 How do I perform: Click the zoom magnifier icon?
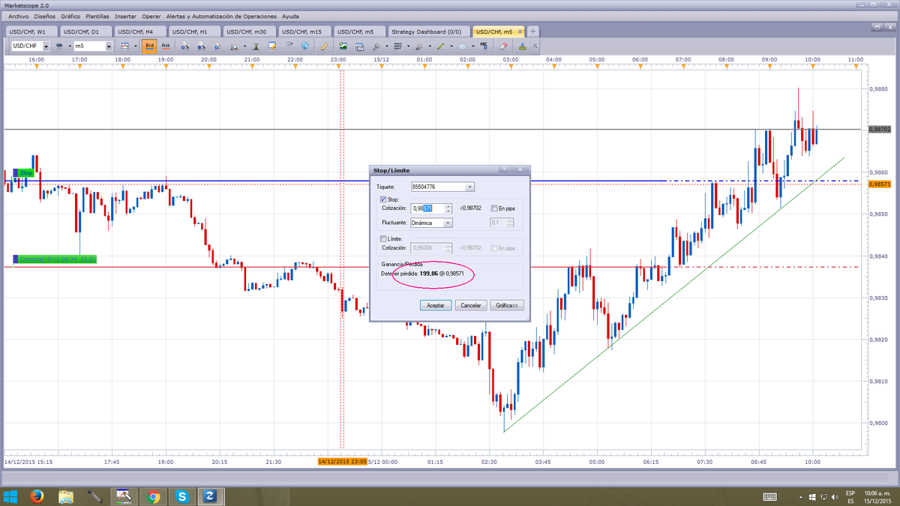pos(234,46)
